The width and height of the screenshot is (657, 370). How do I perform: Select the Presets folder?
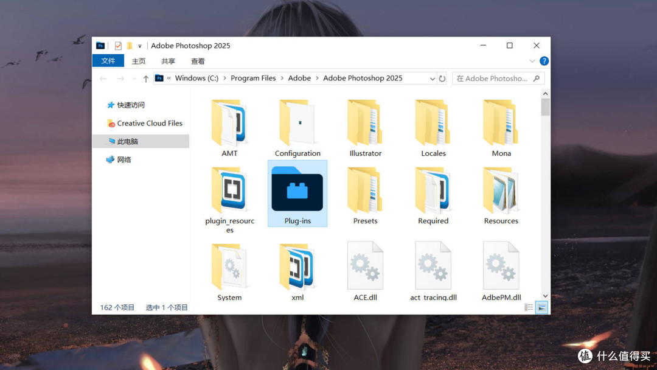pos(365,196)
